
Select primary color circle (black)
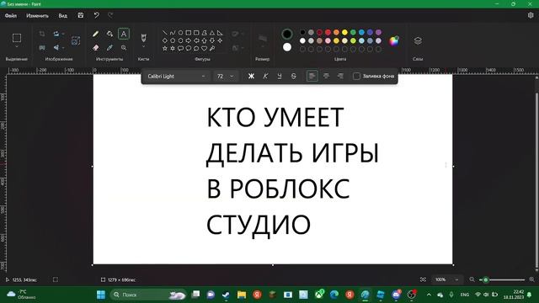(287, 34)
